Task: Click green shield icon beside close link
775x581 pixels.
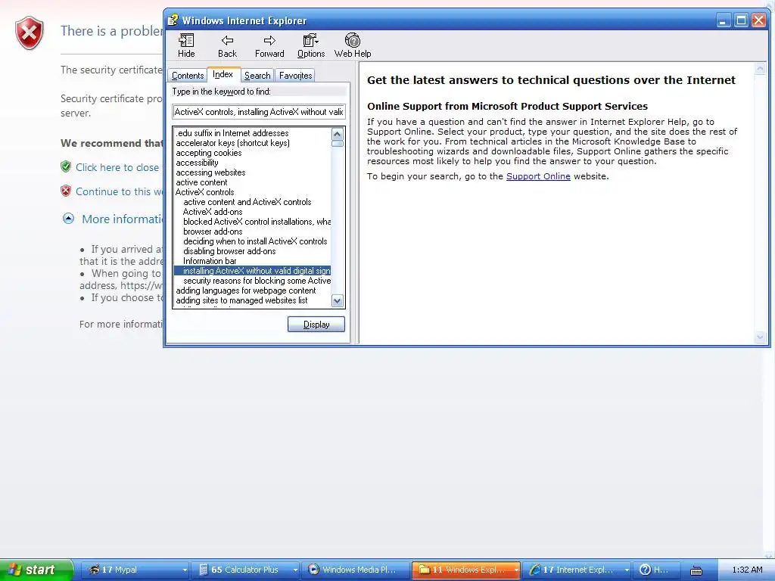Action: 66,166
